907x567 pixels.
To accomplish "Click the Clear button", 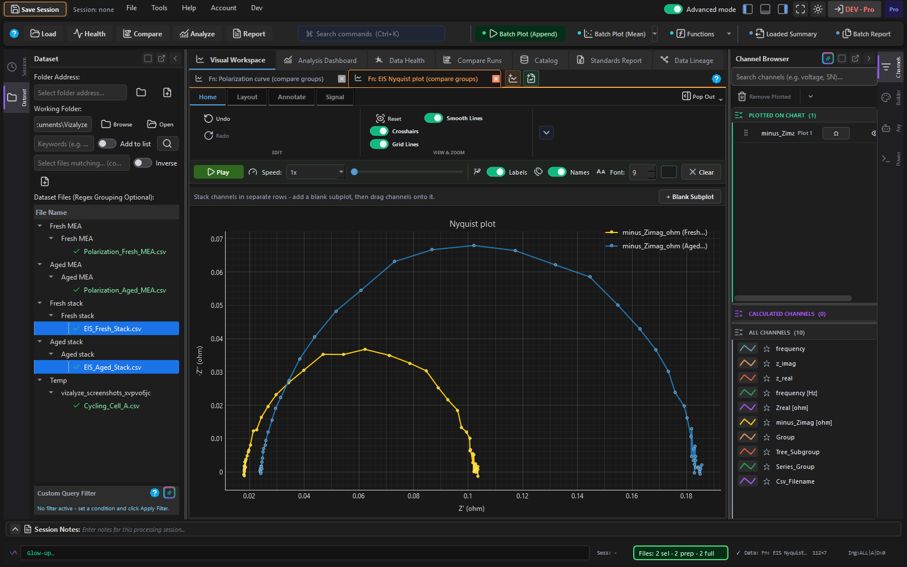I will click(x=701, y=172).
